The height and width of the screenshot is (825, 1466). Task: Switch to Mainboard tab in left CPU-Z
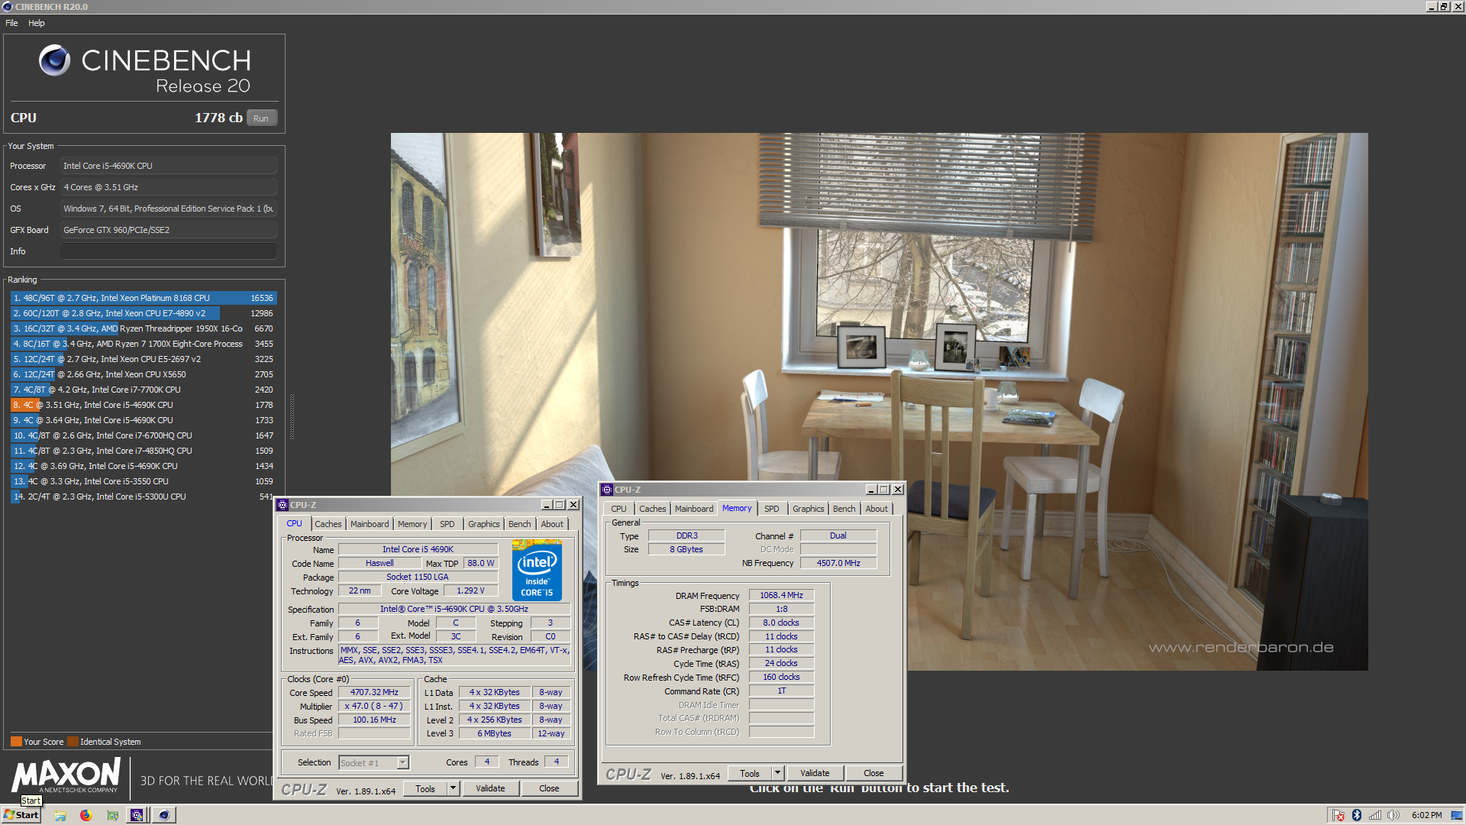(370, 524)
